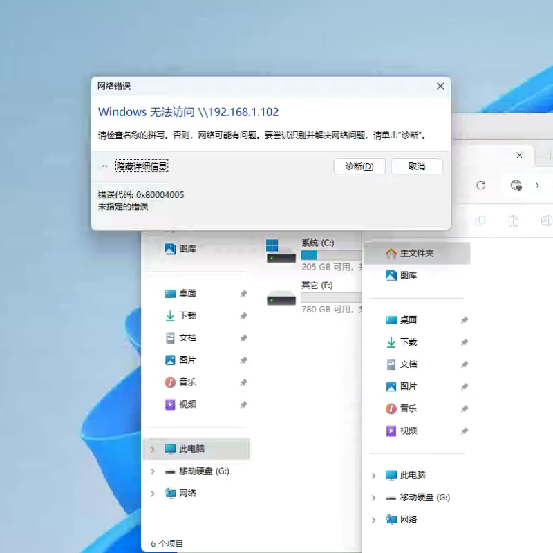Click the 其它 (F:) drive usage bar
553x553 pixels.
tap(331, 297)
